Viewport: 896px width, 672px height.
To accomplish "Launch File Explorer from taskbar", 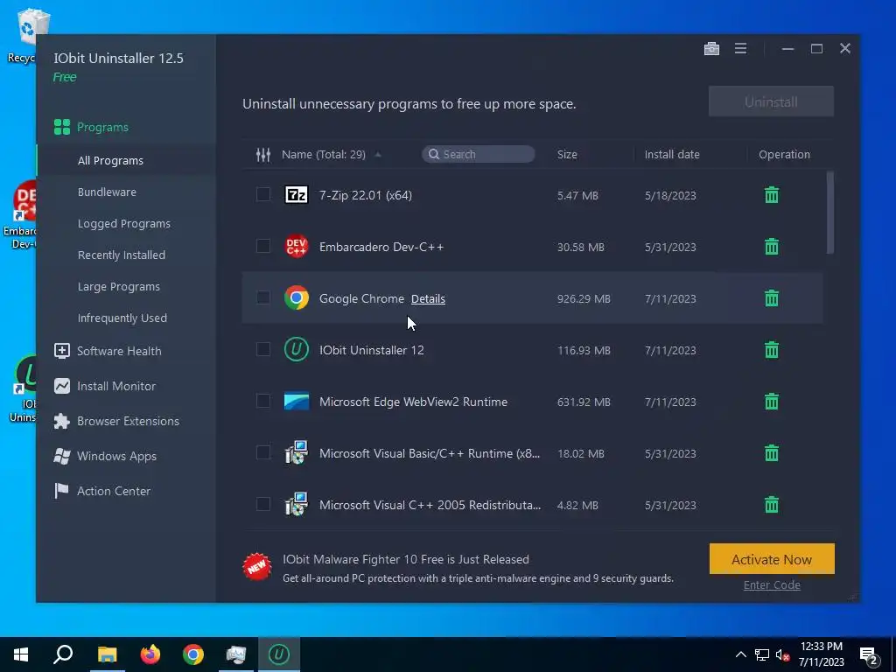I will [107, 654].
